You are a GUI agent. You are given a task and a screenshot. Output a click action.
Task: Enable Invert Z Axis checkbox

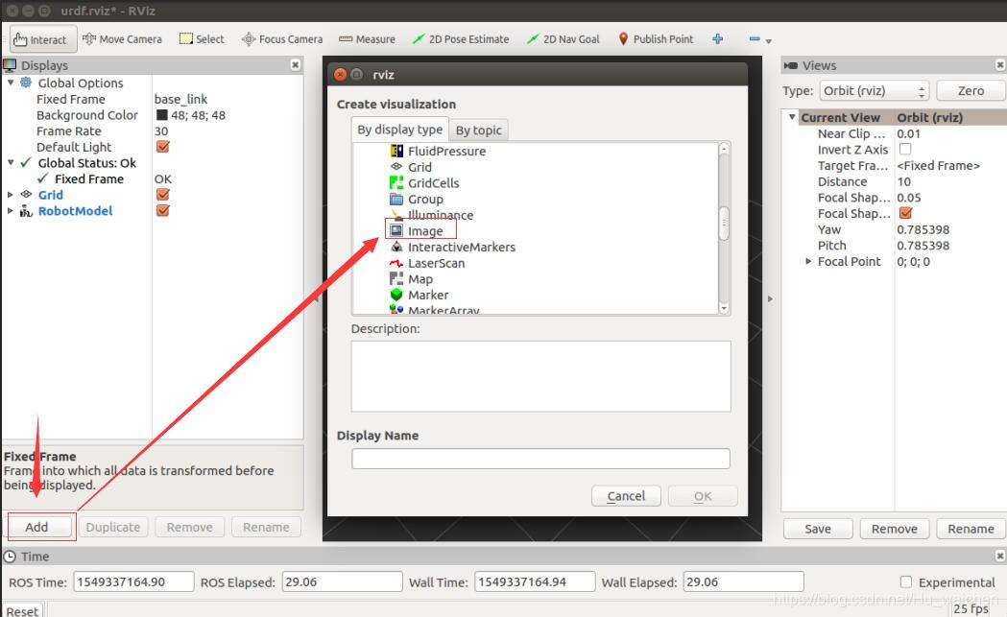(x=905, y=149)
